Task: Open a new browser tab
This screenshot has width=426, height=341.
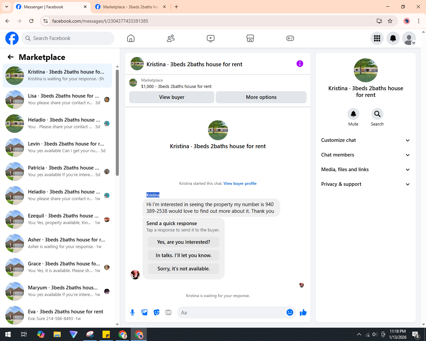Action: tap(176, 7)
